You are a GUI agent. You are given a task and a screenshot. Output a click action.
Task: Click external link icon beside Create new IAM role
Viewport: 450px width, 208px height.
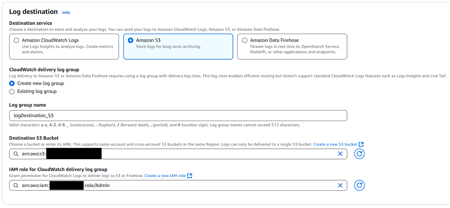[x=190, y=176]
